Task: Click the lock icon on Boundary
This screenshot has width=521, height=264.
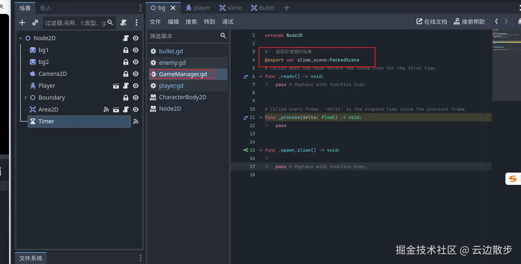Action: point(126,98)
